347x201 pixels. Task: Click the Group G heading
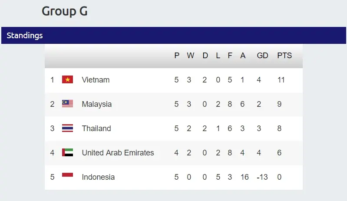tap(65, 11)
